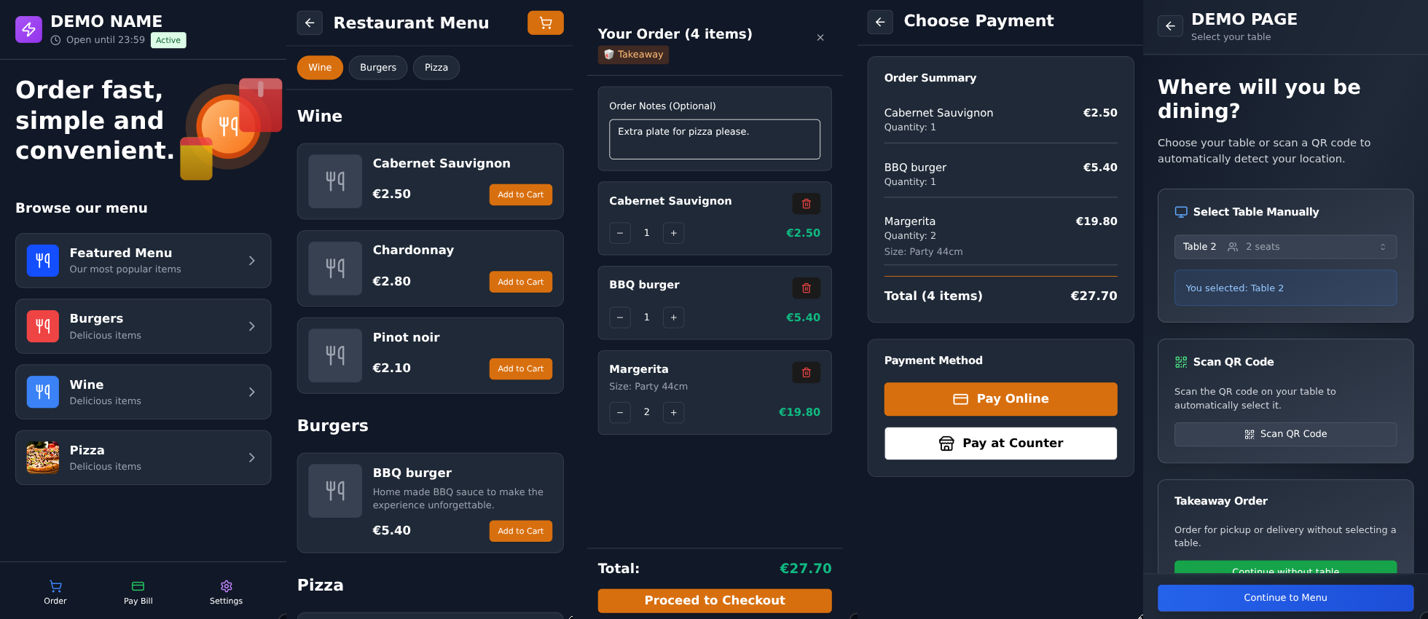Click the Scan QR Code button
Screen dimensions: 1428x619
[x=1285, y=434]
